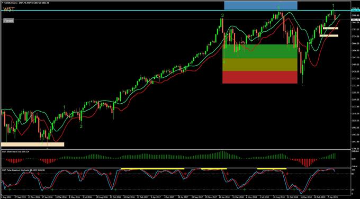Click the current price tag on price axis
Image resolution: width=360 pixels, height=199 pixels.
pos(355,20)
